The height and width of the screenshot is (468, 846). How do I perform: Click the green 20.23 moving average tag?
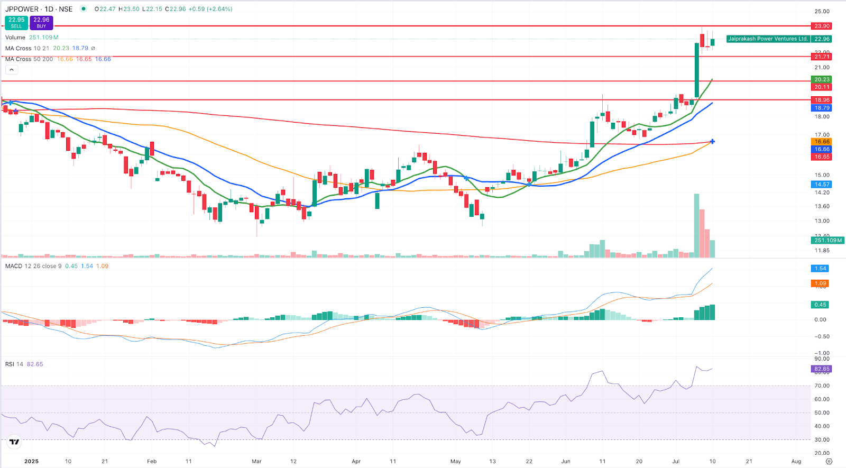[x=822, y=80]
